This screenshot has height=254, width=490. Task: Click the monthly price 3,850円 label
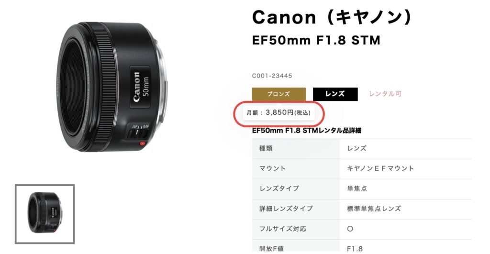pyautogui.click(x=278, y=112)
